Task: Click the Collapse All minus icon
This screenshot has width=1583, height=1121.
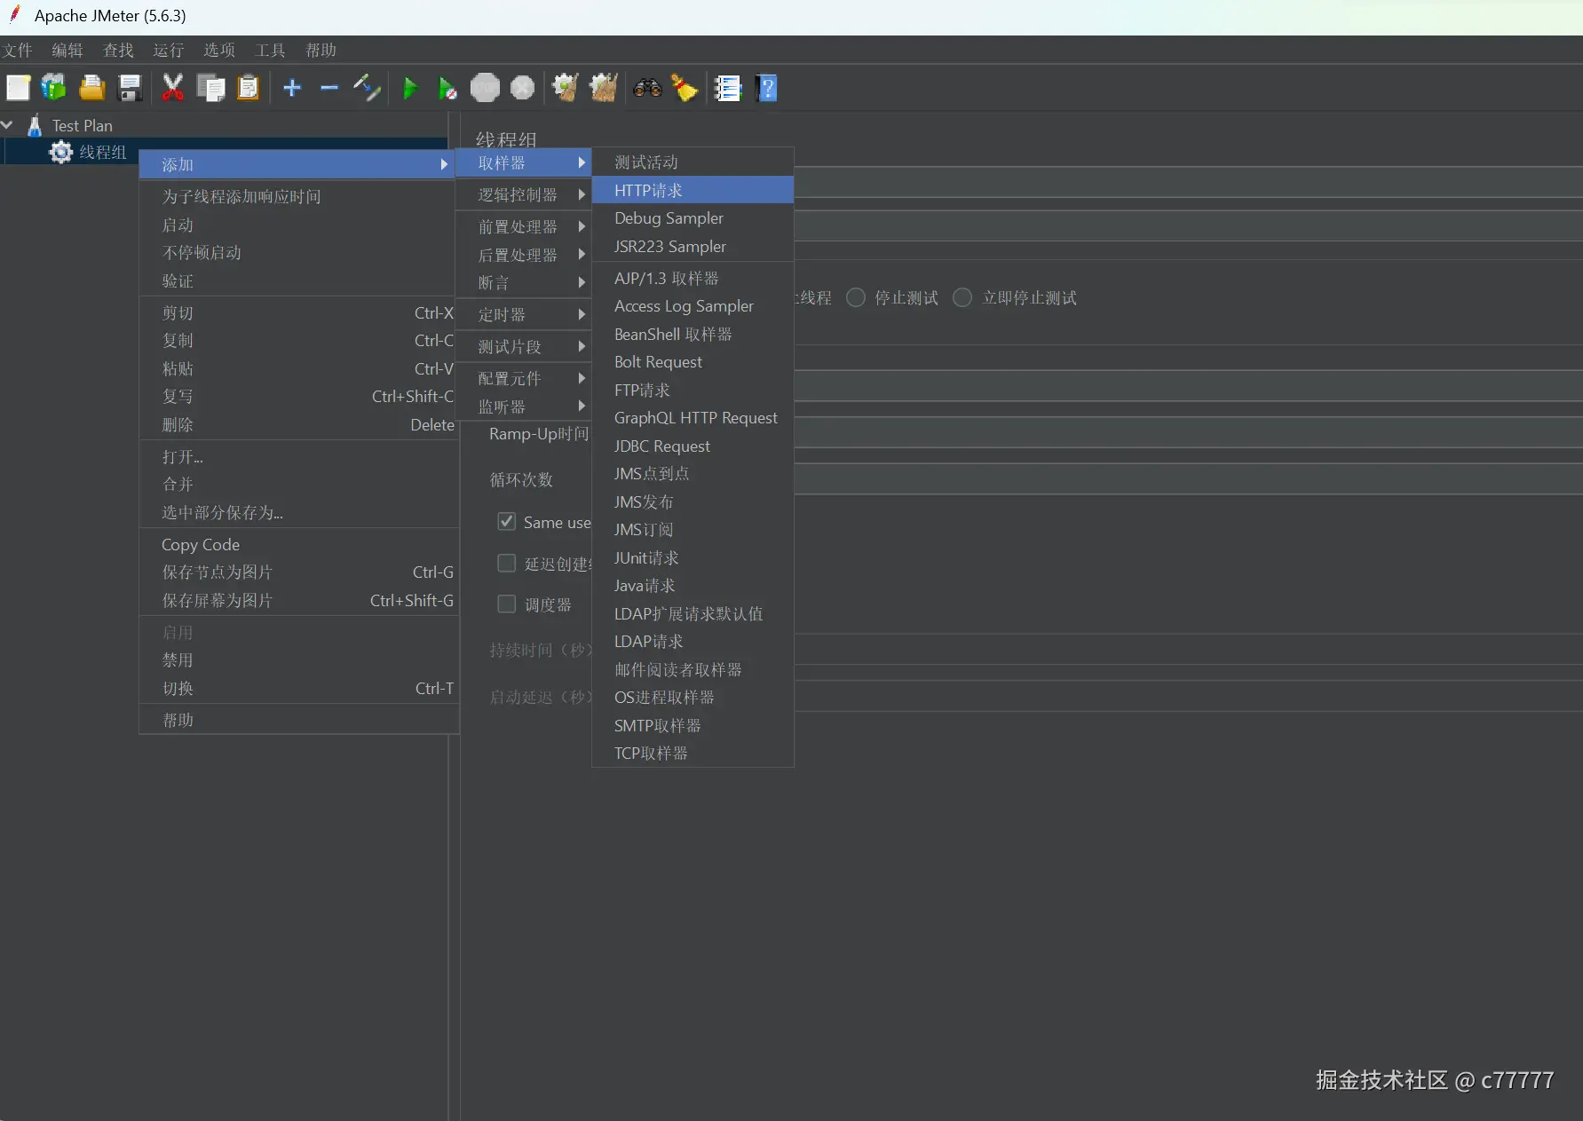Action: tap(329, 88)
